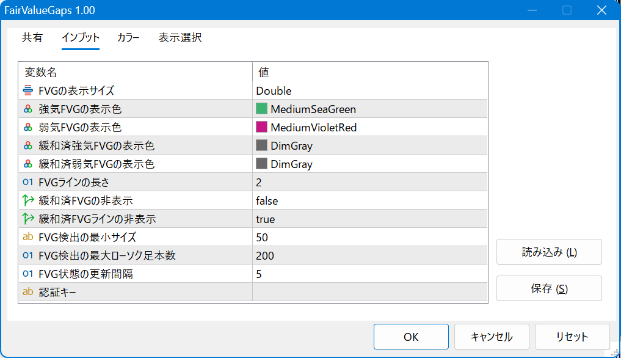Click the string icon beside 認証キー
Image resolution: width=621 pixels, height=358 pixels.
(x=27, y=292)
